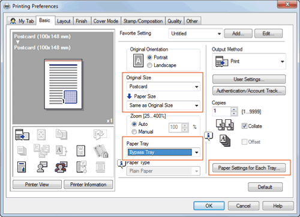Increase copies with the up stepper arrow
The image size is (300, 217).
pyautogui.click(x=233, y=109)
